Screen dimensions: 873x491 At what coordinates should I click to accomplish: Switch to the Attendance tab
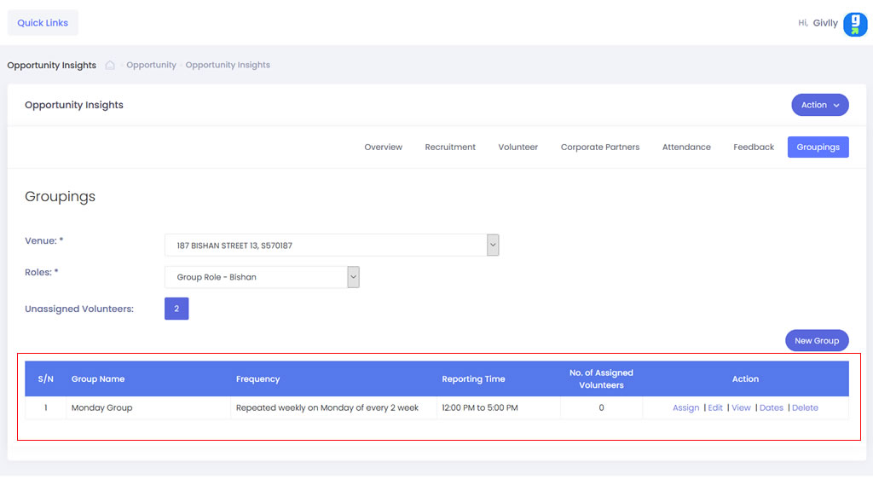click(686, 147)
